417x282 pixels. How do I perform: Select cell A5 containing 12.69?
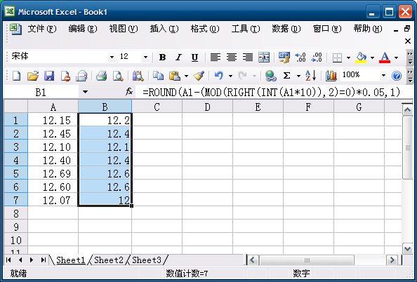point(53,173)
